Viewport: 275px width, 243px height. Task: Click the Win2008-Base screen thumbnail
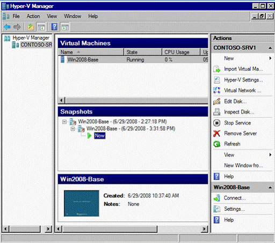(82, 203)
